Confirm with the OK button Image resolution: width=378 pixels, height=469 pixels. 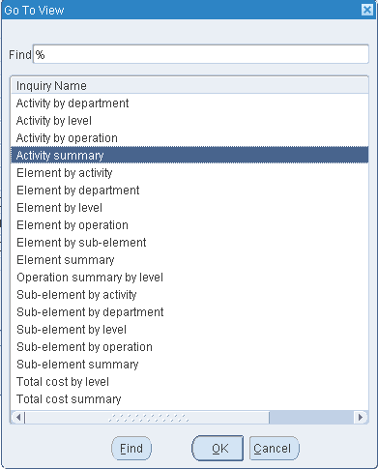[x=218, y=449]
